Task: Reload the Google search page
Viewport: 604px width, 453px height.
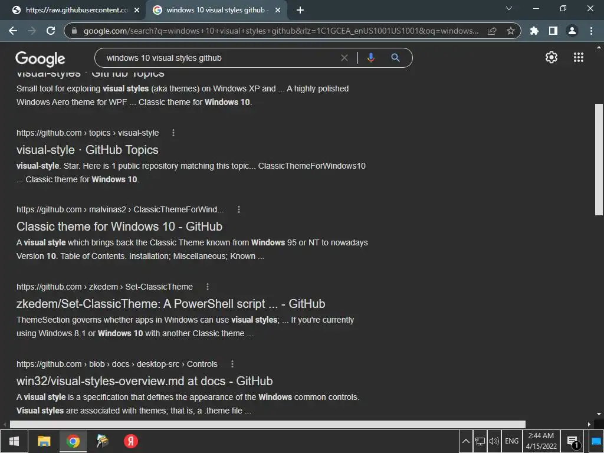Action: click(51, 31)
